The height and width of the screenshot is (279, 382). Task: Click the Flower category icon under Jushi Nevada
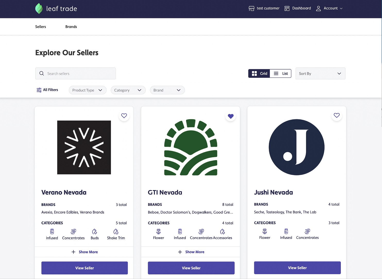click(x=265, y=232)
